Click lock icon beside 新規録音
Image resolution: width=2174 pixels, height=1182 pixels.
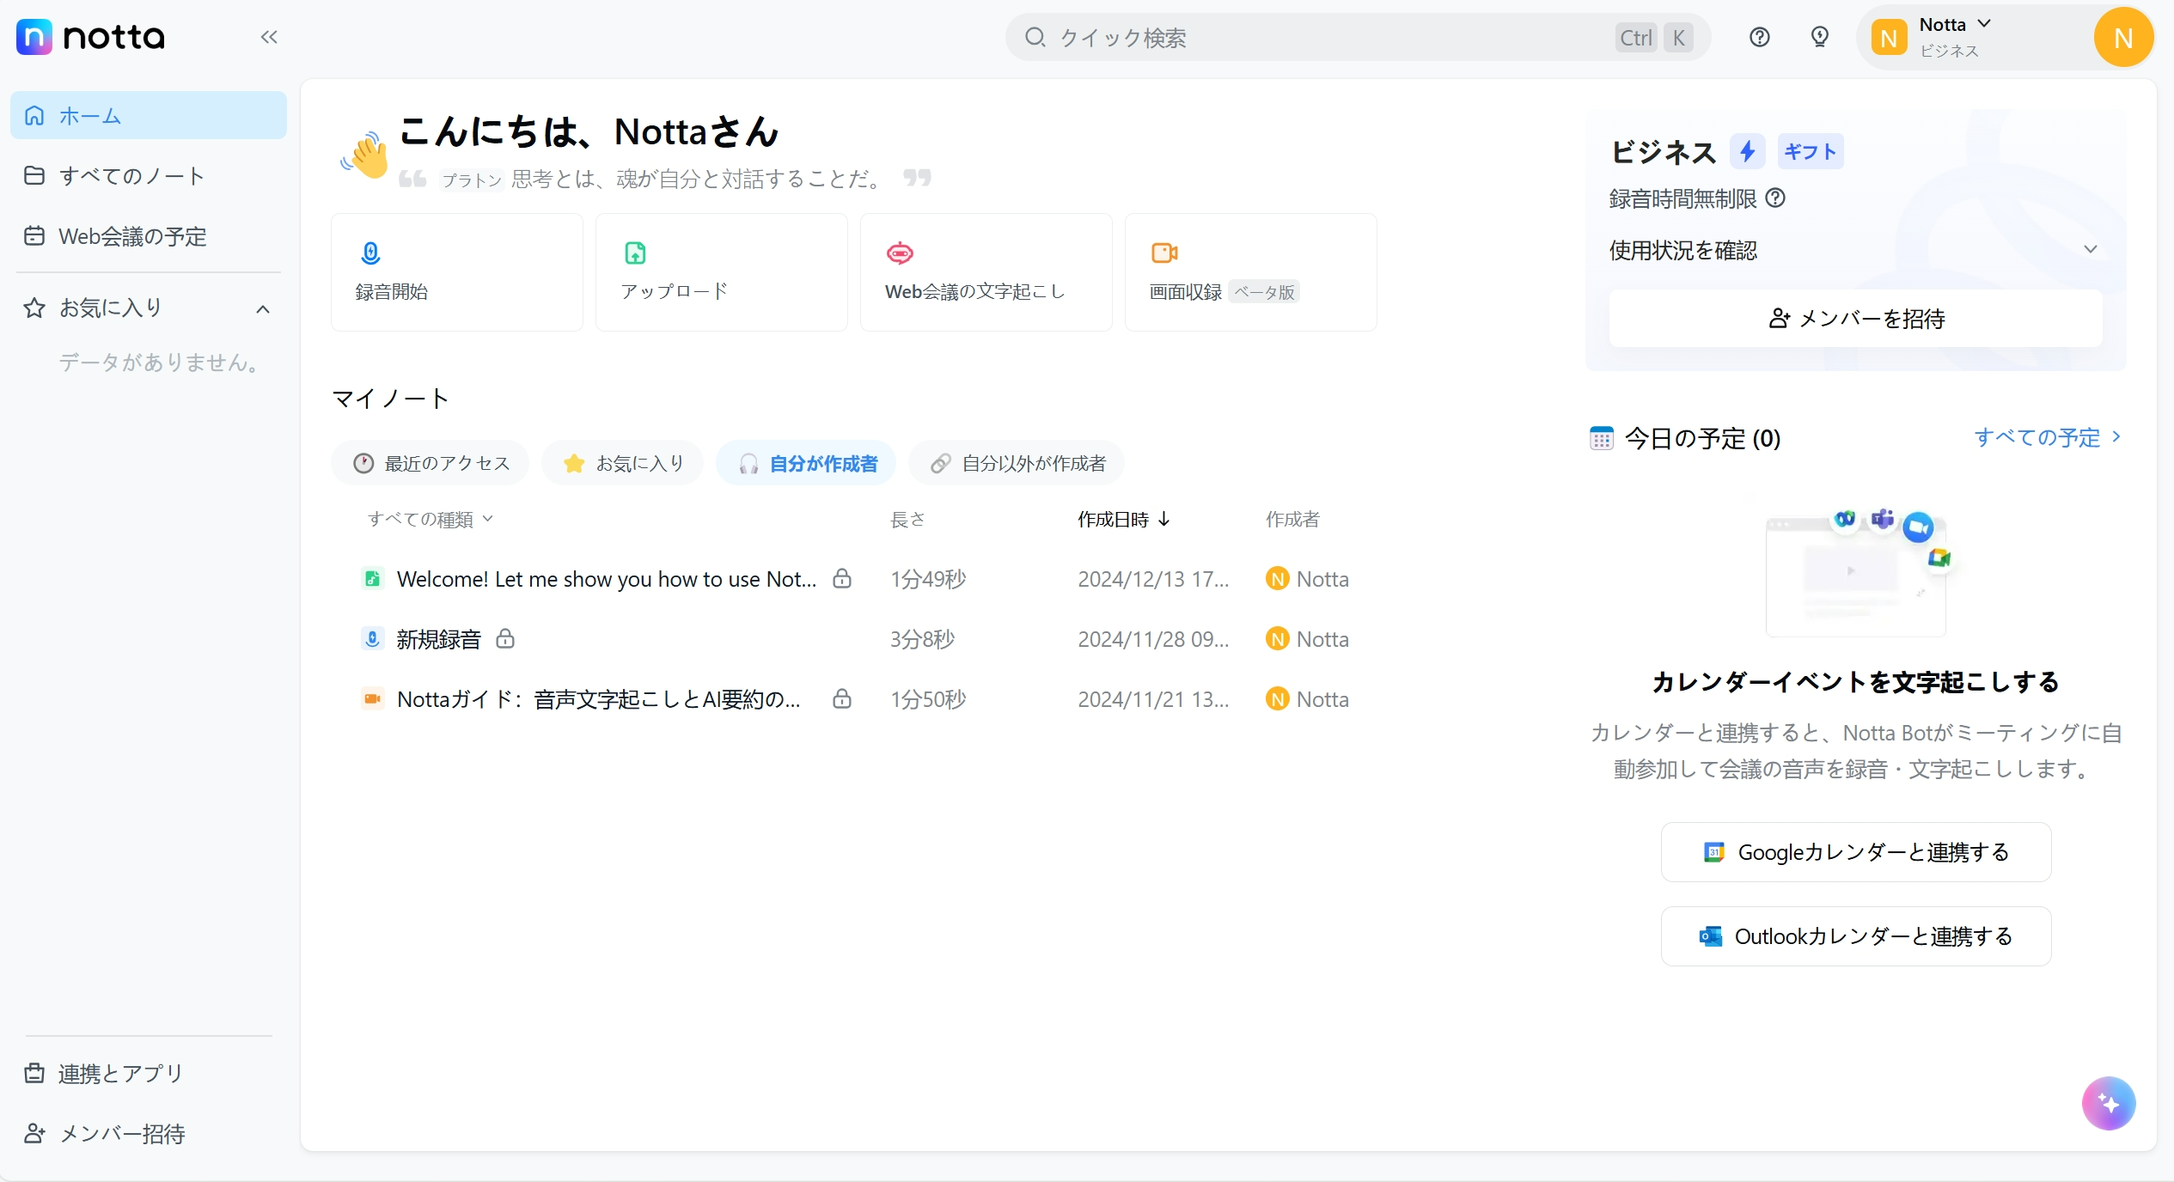[505, 638]
